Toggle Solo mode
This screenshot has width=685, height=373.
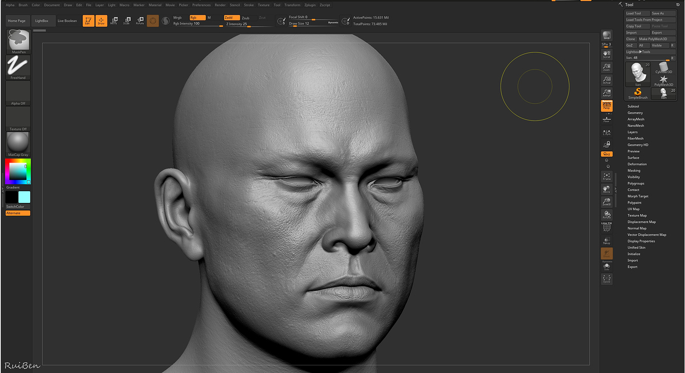pos(607,266)
